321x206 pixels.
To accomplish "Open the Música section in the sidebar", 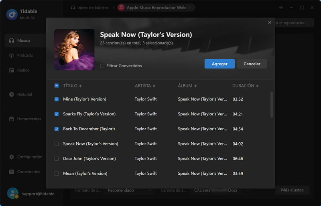I will (26, 40).
